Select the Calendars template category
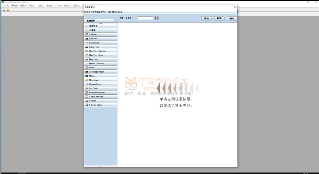This screenshot has height=174, width=319. click(x=101, y=34)
